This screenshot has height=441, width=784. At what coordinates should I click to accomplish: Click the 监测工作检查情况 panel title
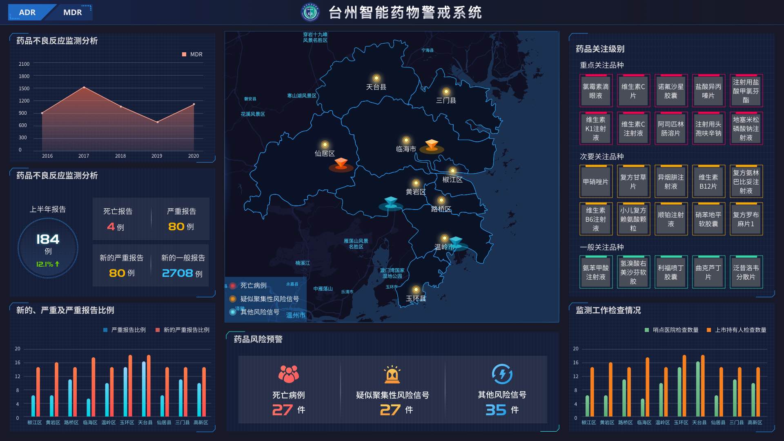click(608, 310)
